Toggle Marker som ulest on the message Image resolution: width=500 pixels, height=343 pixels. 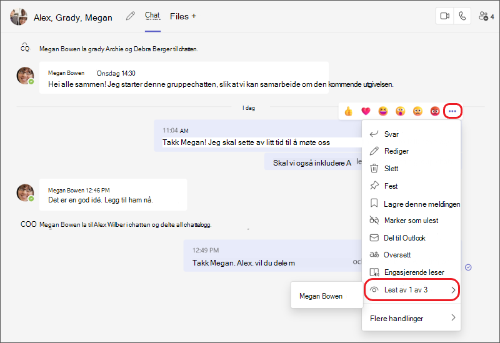(411, 221)
